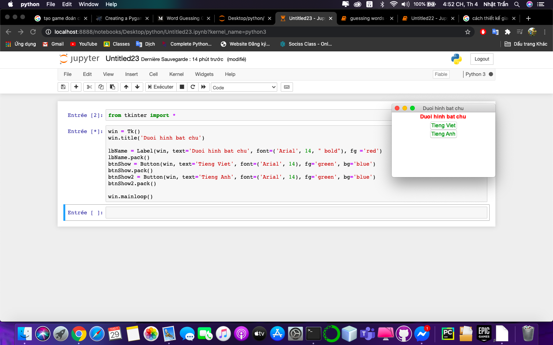This screenshot has width=553, height=345.
Task: Open Complete Python bookmark
Action: (187, 44)
